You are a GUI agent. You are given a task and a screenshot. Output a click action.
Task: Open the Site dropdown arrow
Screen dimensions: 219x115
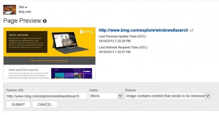click(x=26, y=7)
